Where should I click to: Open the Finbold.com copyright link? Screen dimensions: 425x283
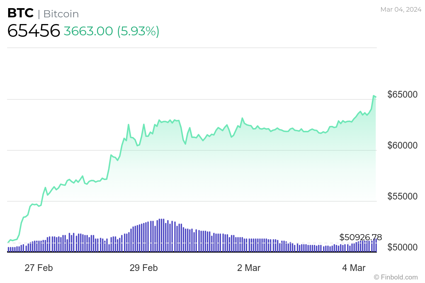(x=396, y=277)
